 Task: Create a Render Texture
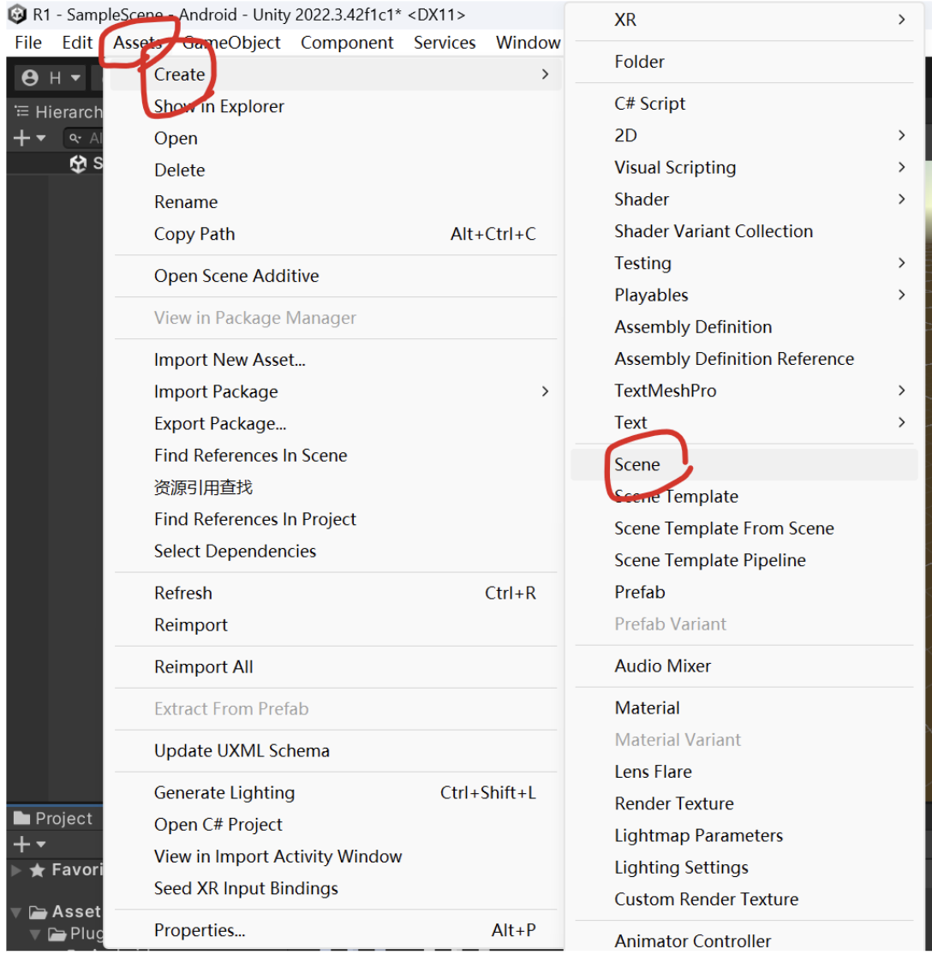pos(744,803)
